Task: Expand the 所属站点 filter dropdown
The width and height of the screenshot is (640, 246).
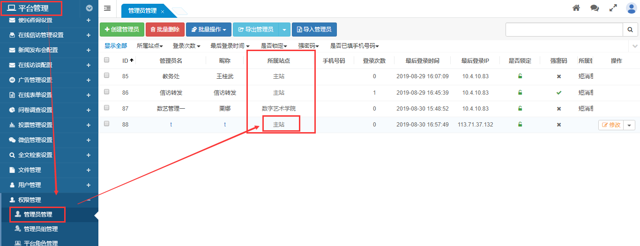Action: tap(149, 46)
